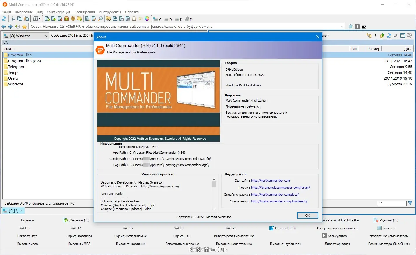Launch Notepad icon beside the command line
This screenshot has height=255, width=416.
tap(351, 27)
